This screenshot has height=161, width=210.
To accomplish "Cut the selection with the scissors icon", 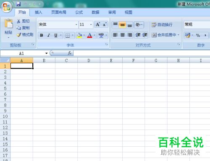I will 18,21.
